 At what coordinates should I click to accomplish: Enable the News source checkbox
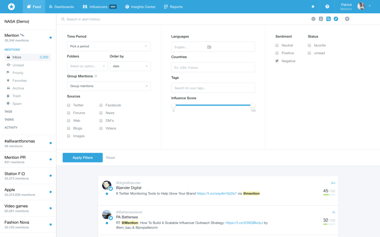pyautogui.click(x=101, y=113)
